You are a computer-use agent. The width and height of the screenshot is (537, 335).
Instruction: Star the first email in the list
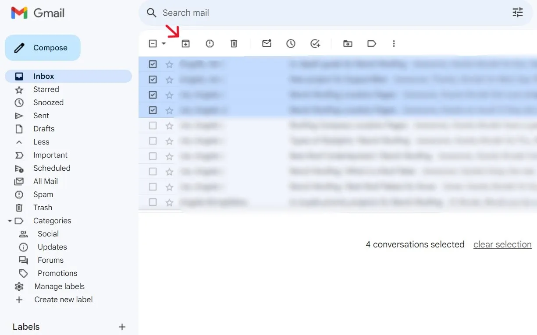[x=169, y=64]
